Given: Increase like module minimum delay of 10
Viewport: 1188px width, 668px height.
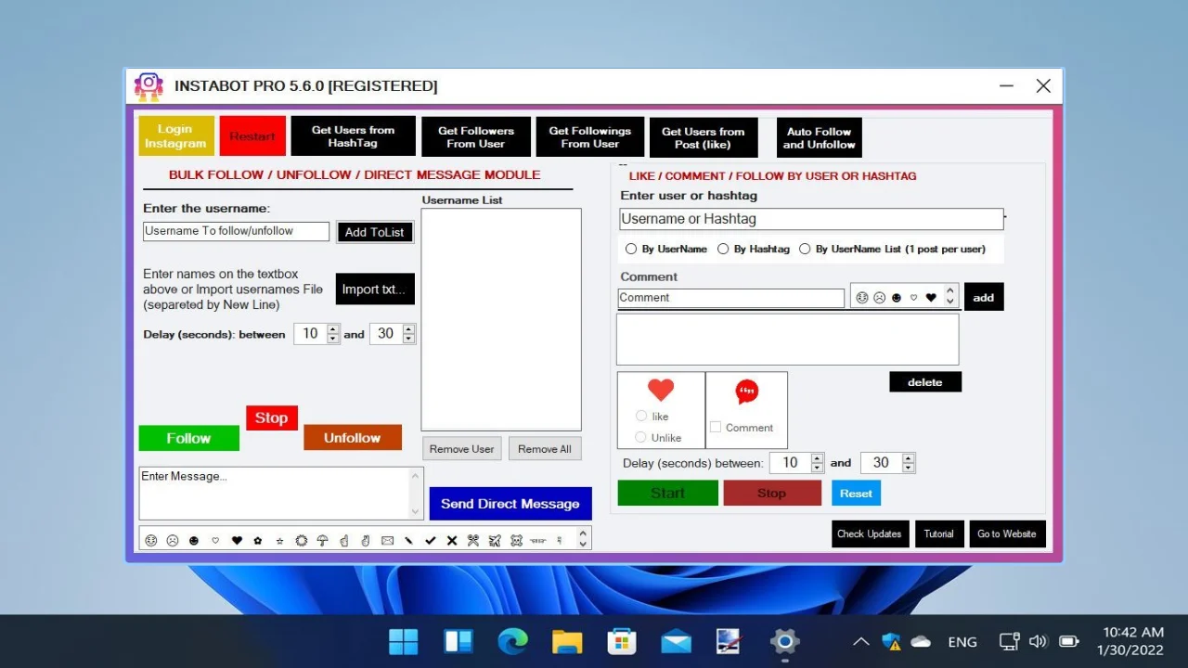Looking at the screenshot, I should (x=817, y=457).
